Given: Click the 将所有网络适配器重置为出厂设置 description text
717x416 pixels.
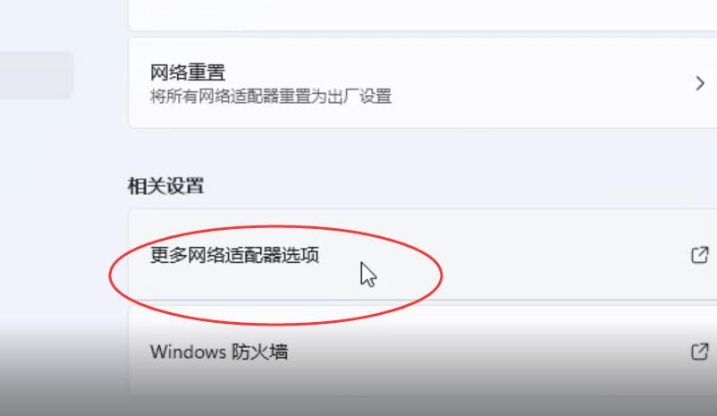Looking at the screenshot, I should coord(271,97).
